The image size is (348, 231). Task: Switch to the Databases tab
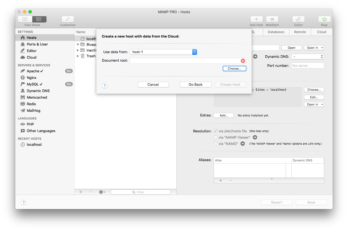tap(276, 32)
